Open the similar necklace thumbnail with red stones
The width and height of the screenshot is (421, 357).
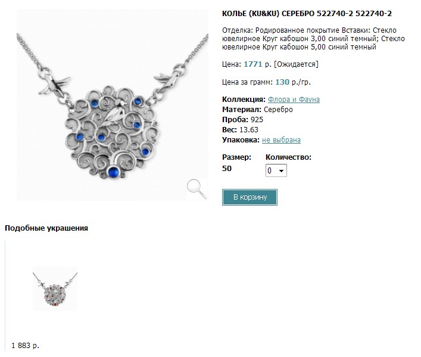(55, 288)
